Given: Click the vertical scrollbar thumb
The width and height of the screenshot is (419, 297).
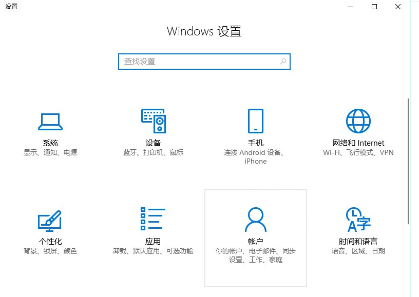Looking at the screenshot, I should tap(408, 161).
